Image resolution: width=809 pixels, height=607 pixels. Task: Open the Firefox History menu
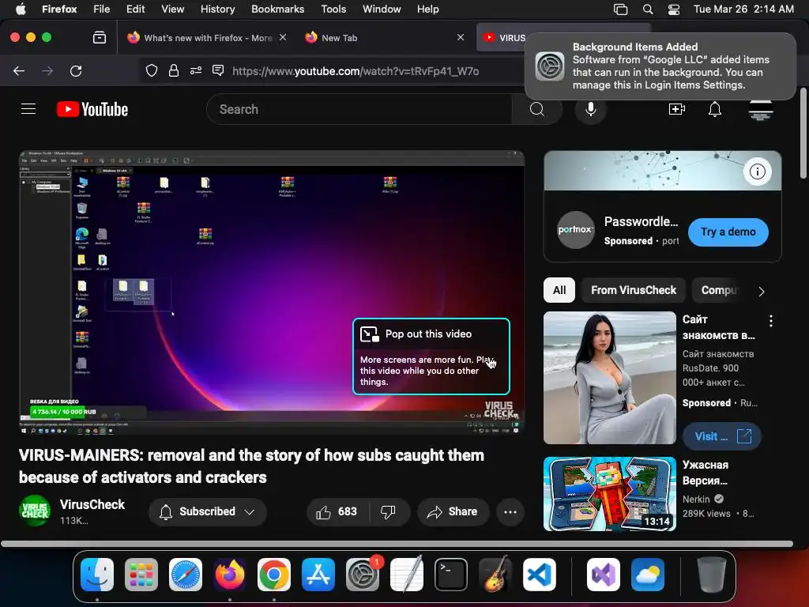click(217, 9)
